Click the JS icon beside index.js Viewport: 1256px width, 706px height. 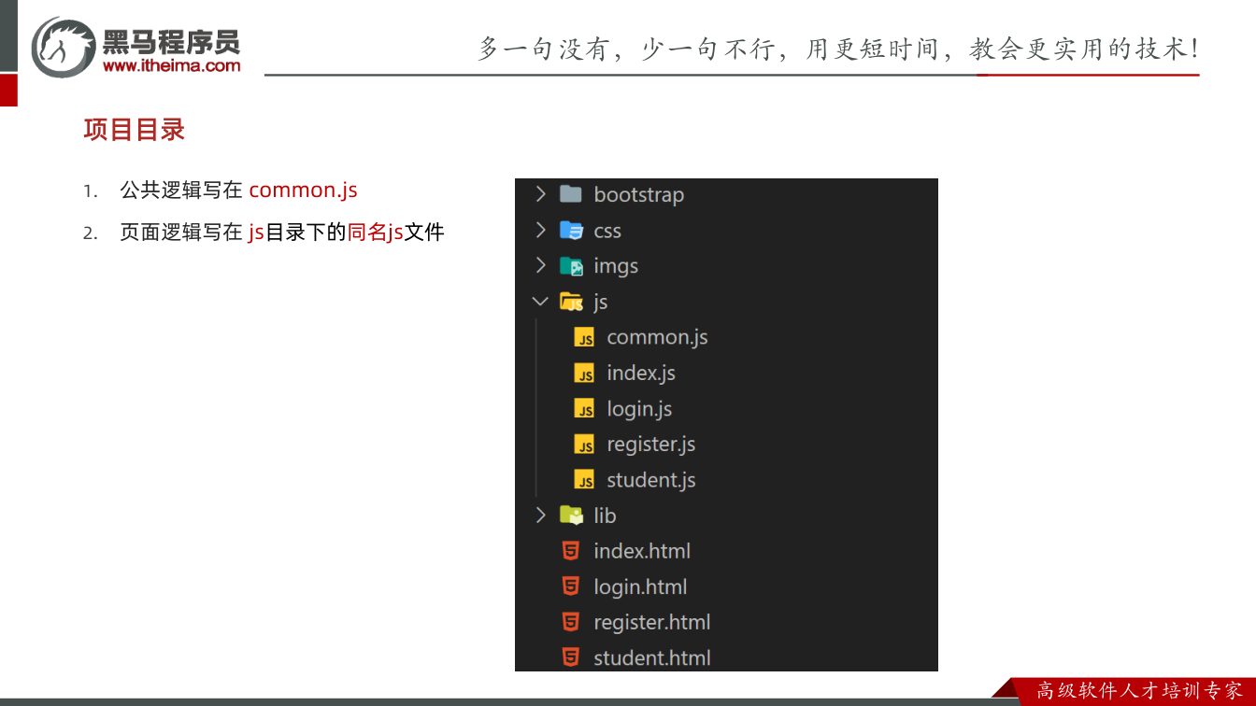(584, 374)
